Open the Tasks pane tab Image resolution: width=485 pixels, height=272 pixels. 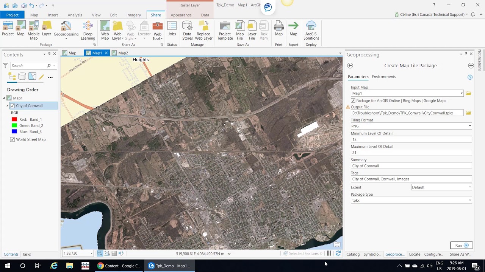click(x=27, y=254)
